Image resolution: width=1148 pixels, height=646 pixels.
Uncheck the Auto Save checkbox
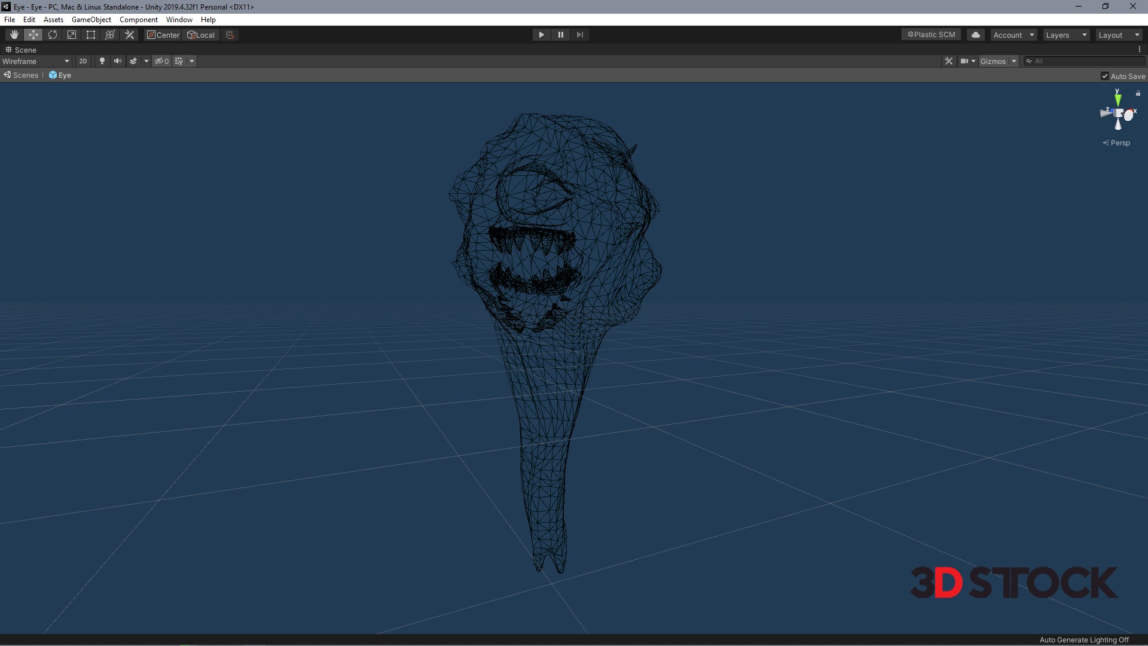click(x=1105, y=76)
